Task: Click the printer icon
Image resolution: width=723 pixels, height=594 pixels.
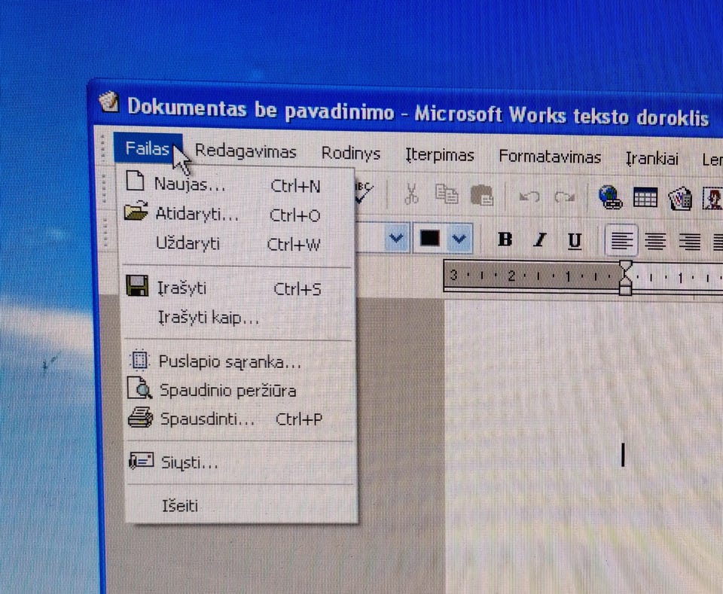Action: tap(140, 417)
